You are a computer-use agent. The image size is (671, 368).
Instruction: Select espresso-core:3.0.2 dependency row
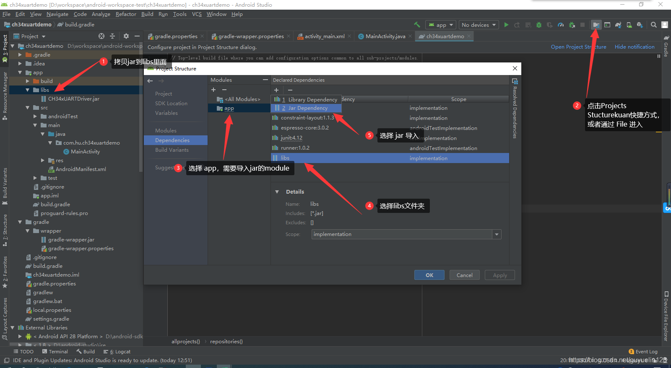click(390, 128)
